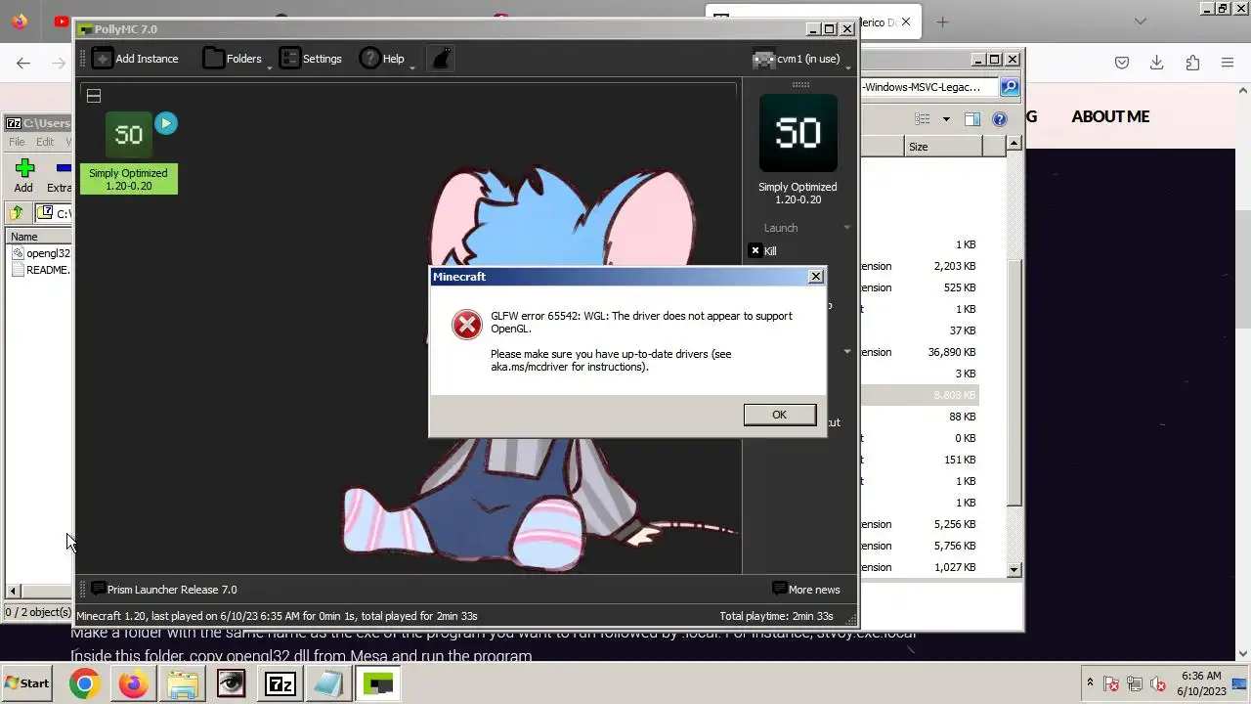
Task: Close the Minecraft error dialog
Action: 815,277
